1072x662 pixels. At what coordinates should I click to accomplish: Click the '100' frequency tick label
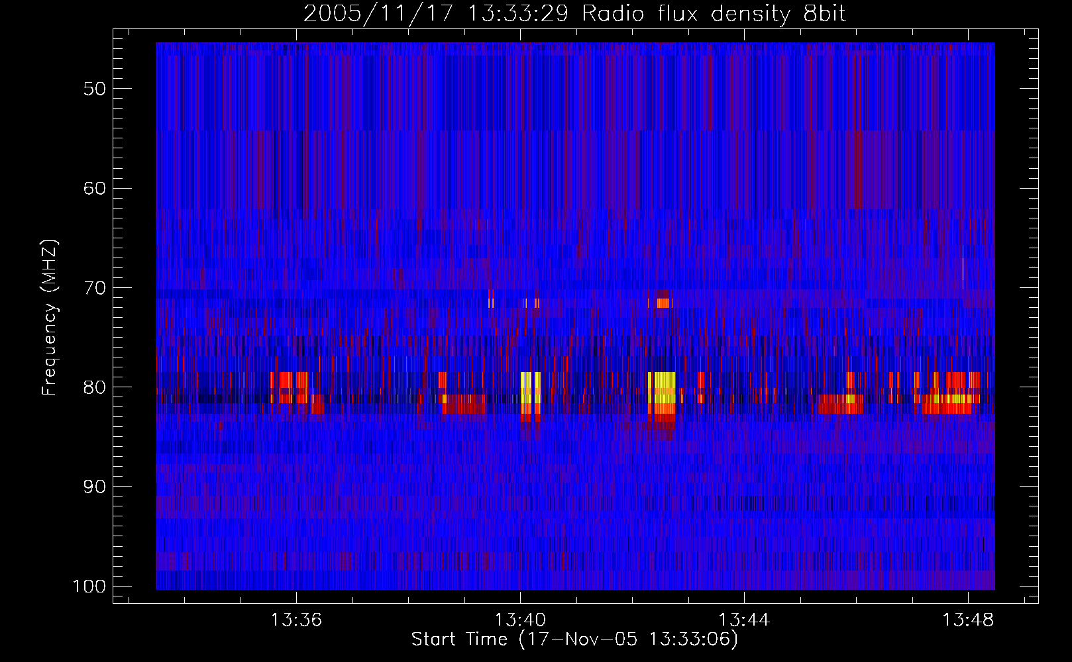point(89,587)
